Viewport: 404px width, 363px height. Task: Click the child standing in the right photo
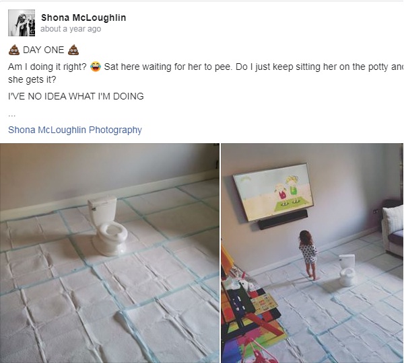tap(308, 255)
